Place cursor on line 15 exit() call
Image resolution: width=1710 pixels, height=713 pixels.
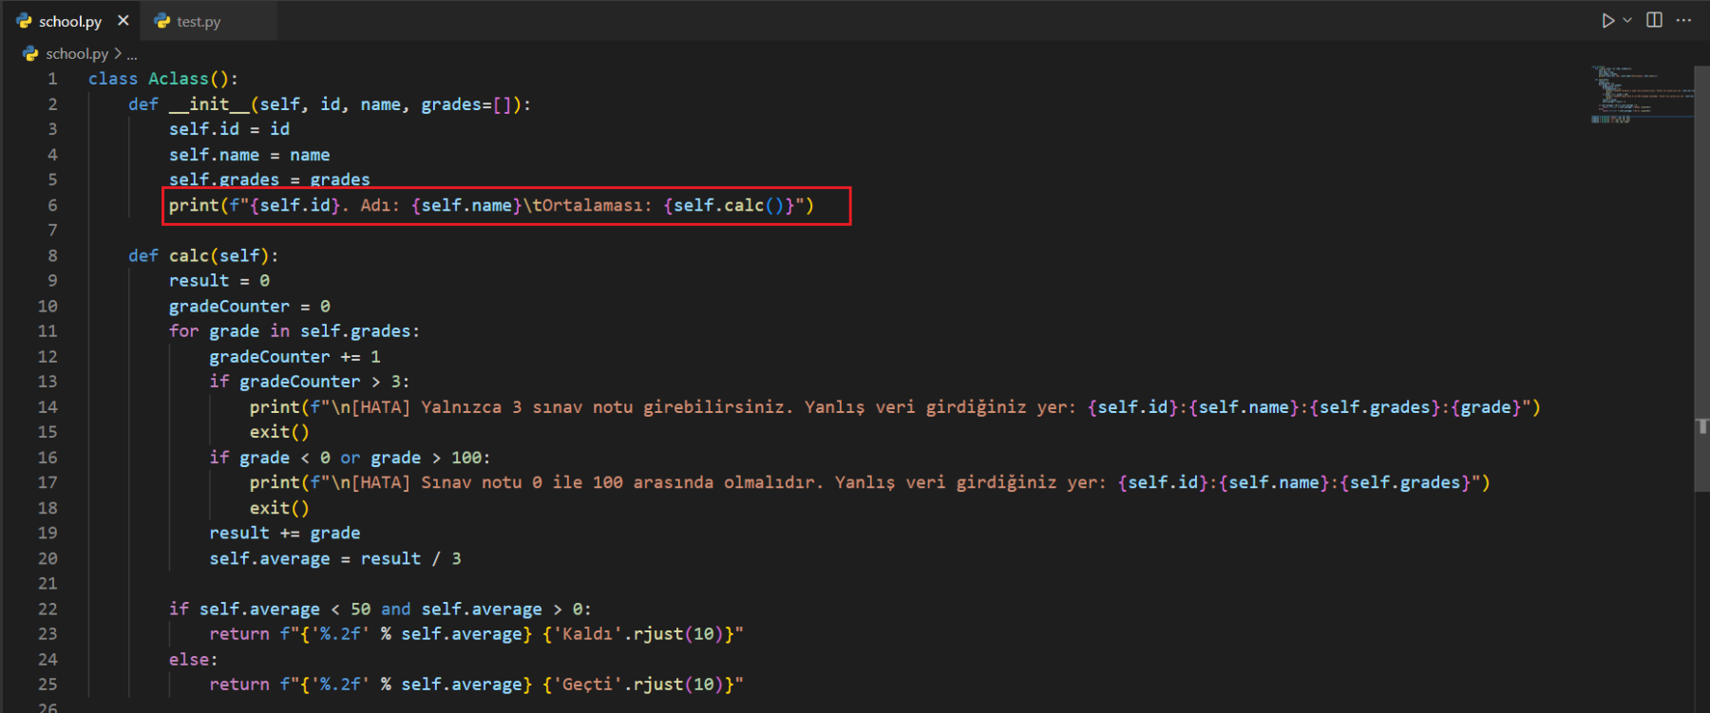coord(278,432)
